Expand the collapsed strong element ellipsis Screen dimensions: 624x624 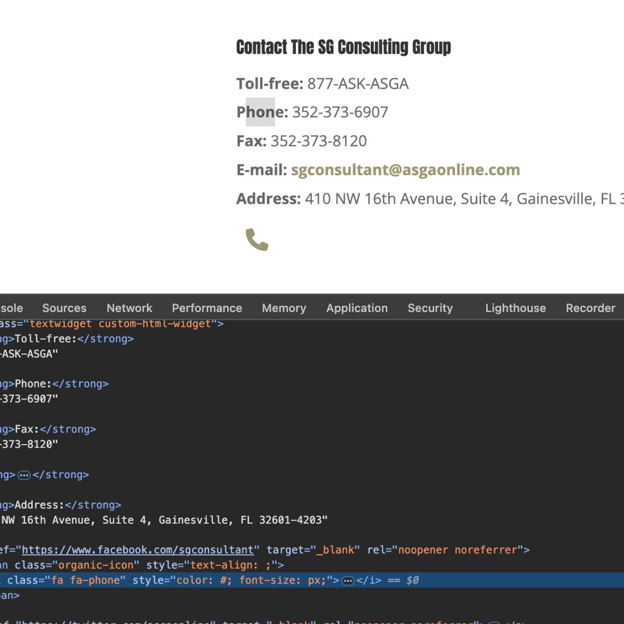coord(24,475)
